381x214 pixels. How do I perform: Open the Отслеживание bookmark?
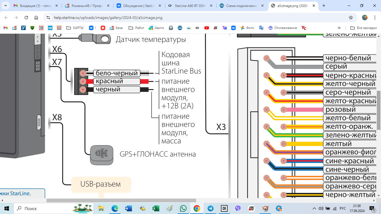click(283, 28)
